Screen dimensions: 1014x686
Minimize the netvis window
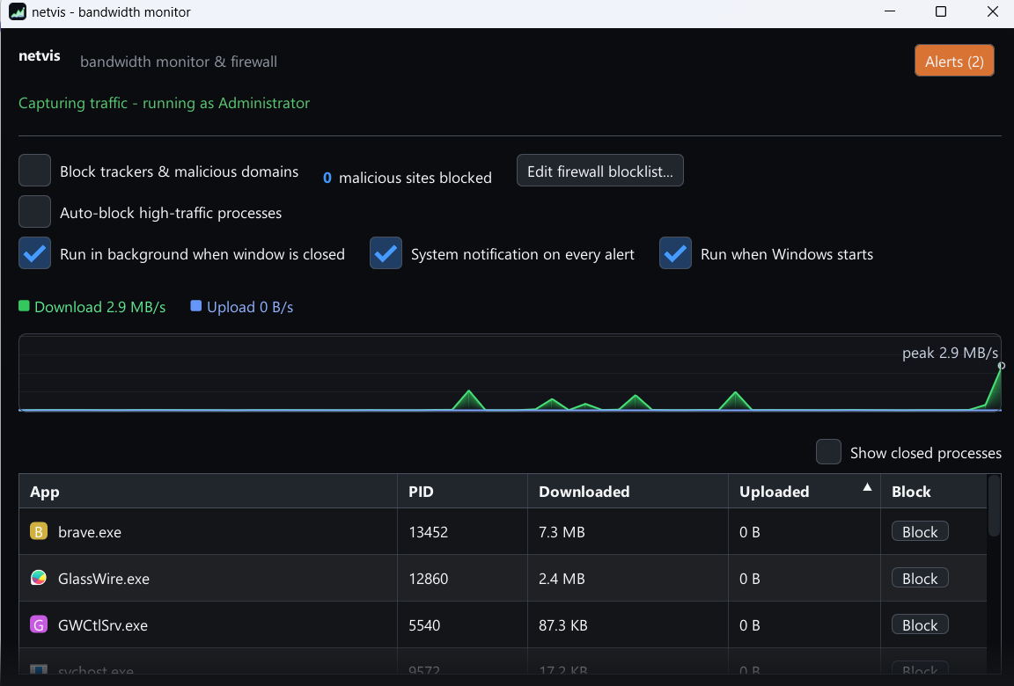click(890, 11)
